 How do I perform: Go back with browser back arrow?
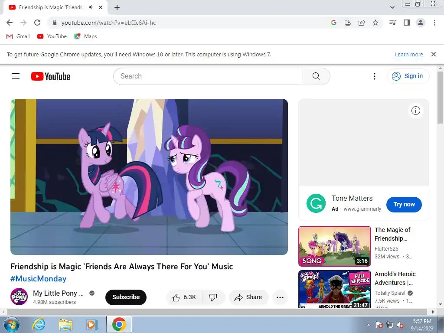[x=10, y=23]
